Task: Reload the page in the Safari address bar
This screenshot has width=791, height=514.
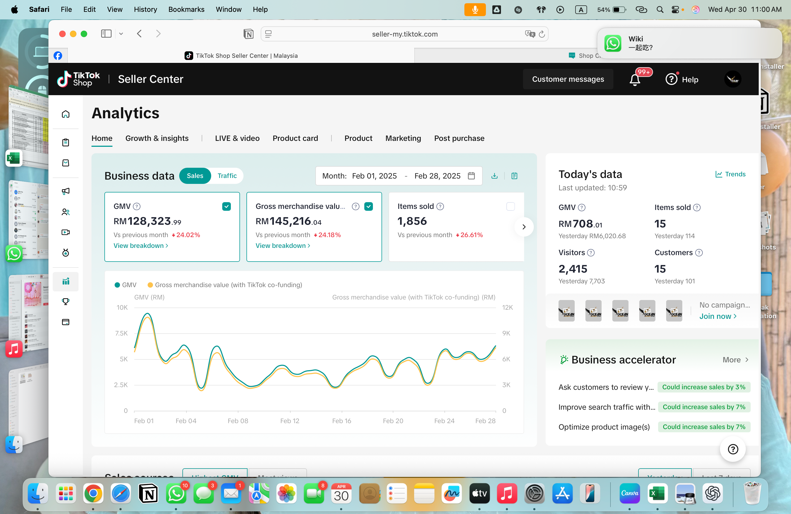Action: [x=542, y=34]
